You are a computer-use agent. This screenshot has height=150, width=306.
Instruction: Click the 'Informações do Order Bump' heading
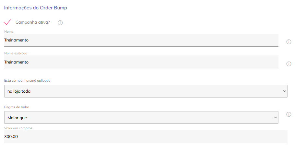[x=36, y=8]
